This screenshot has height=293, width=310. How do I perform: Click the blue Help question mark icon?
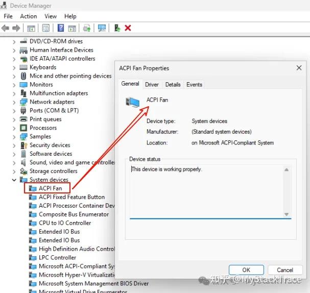coord(61,28)
